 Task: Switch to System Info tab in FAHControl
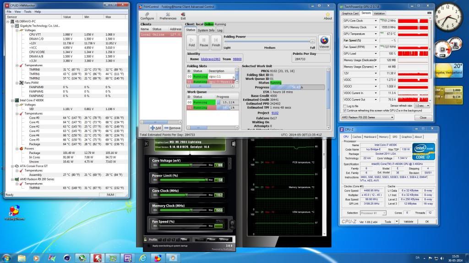(206, 31)
